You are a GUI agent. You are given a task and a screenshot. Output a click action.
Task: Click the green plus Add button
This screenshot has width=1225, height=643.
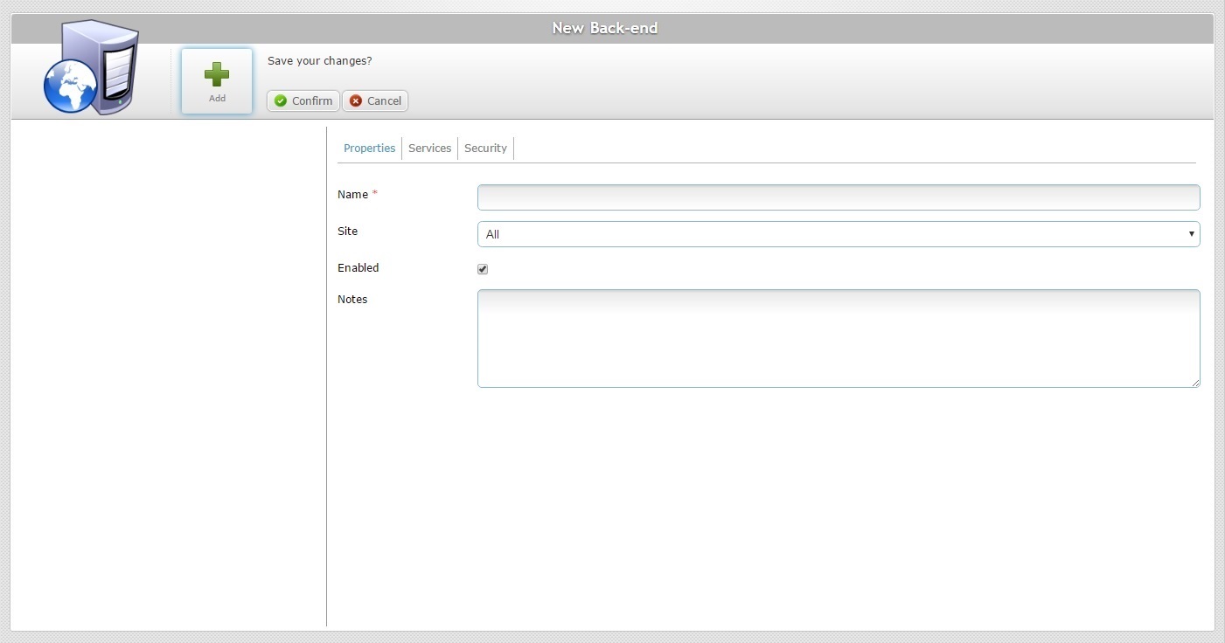tap(217, 81)
